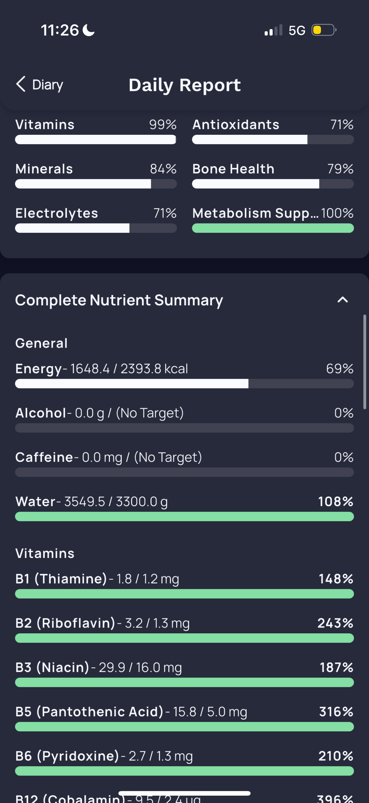Open the Metabolism Support green bar
369x803 pixels.
point(273,228)
